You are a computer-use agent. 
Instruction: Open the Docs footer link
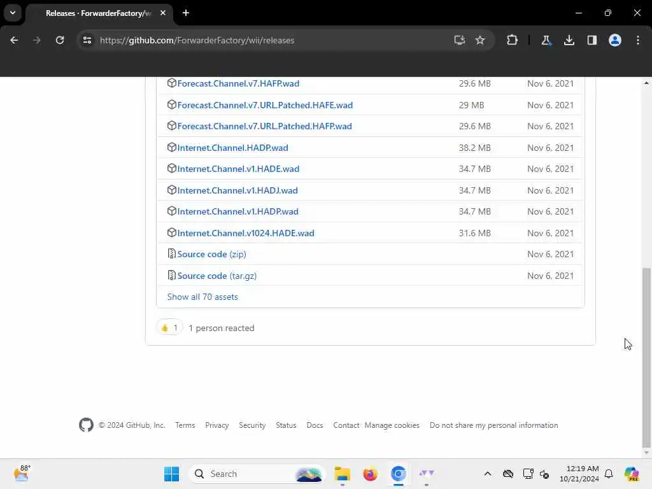[x=315, y=425]
